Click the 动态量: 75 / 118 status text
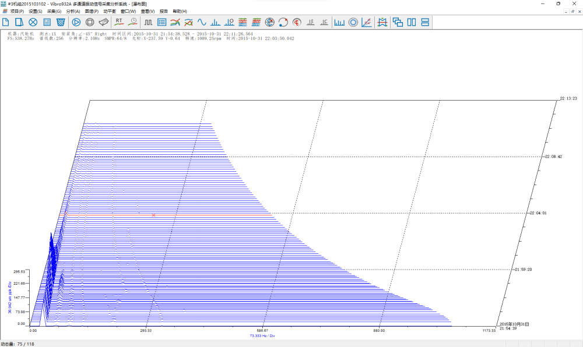583x347 pixels. tap(17, 344)
